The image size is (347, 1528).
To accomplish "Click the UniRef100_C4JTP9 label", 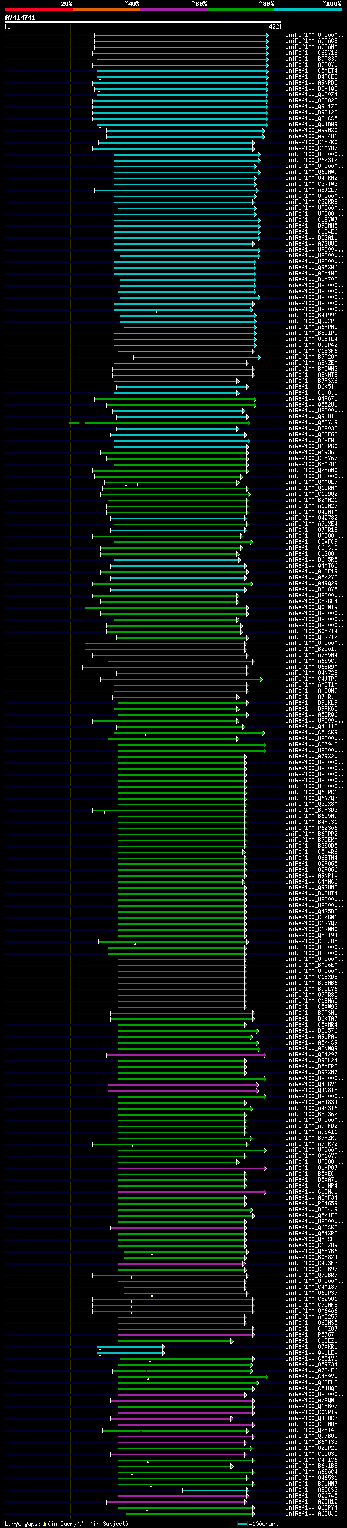I will (311, 679).
